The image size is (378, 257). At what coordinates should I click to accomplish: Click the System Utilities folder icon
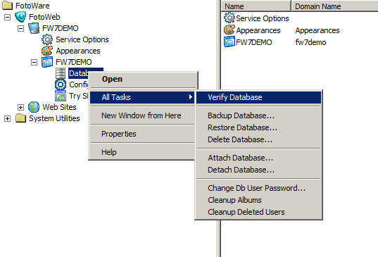(20, 118)
